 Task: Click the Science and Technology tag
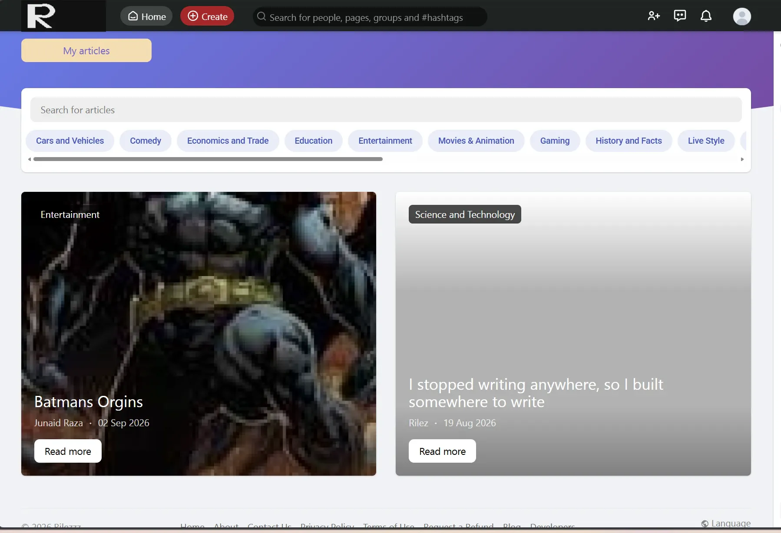(465, 214)
